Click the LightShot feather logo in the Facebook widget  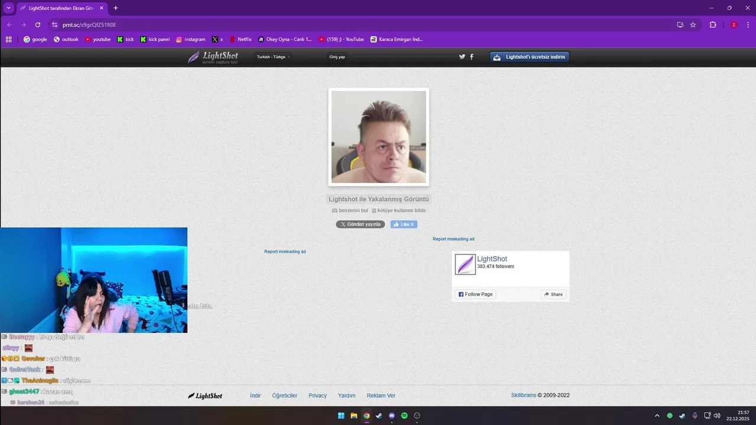(x=465, y=264)
